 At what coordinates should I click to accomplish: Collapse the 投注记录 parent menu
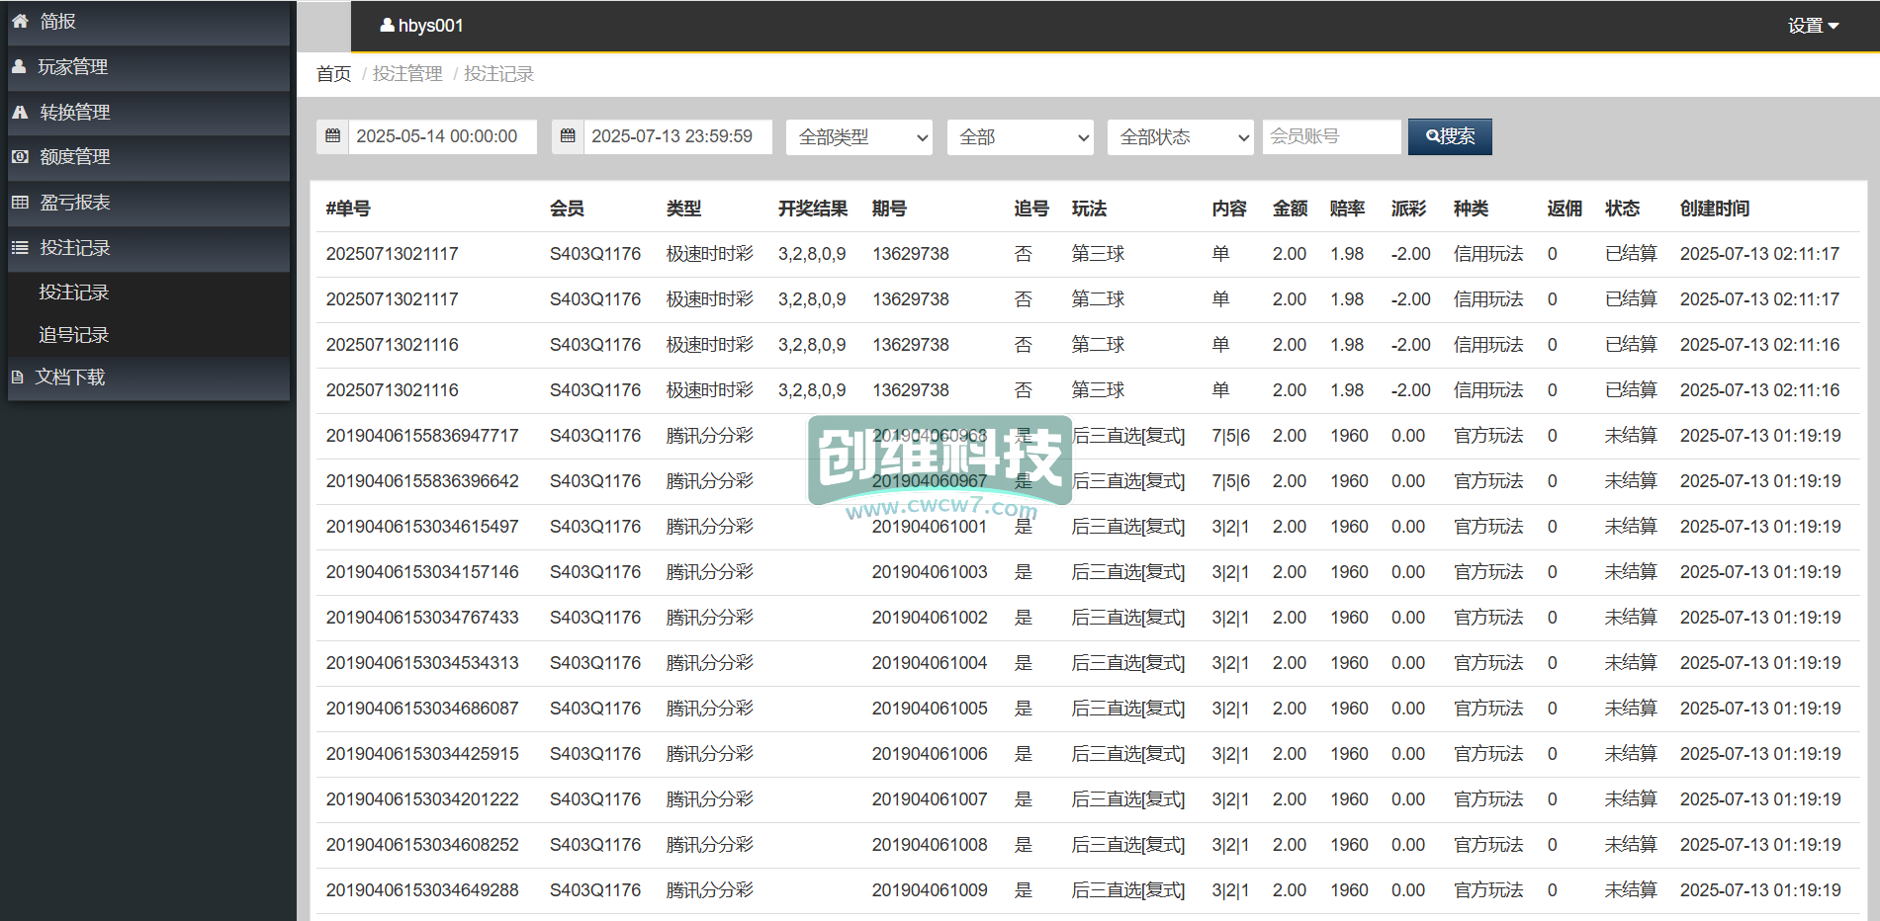(x=148, y=248)
